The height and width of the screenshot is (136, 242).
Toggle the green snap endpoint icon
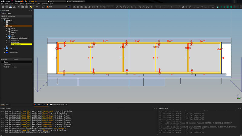click(221, 7)
